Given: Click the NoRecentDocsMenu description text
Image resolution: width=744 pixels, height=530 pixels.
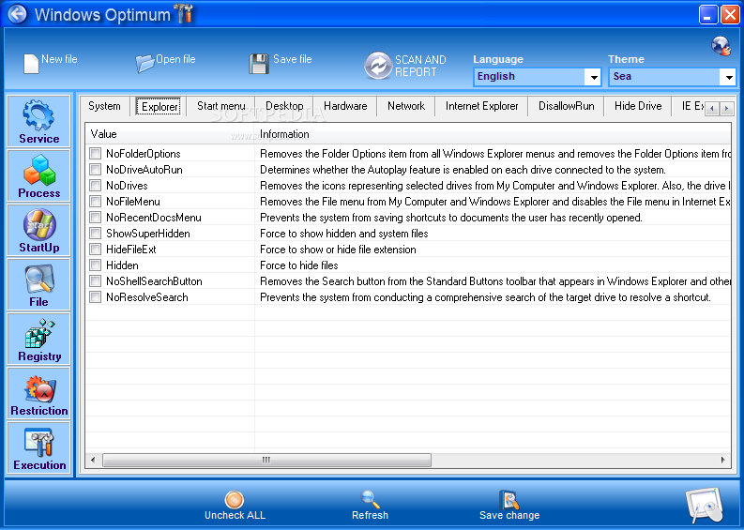Looking at the screenshot, I should click(x=450, y=218).
